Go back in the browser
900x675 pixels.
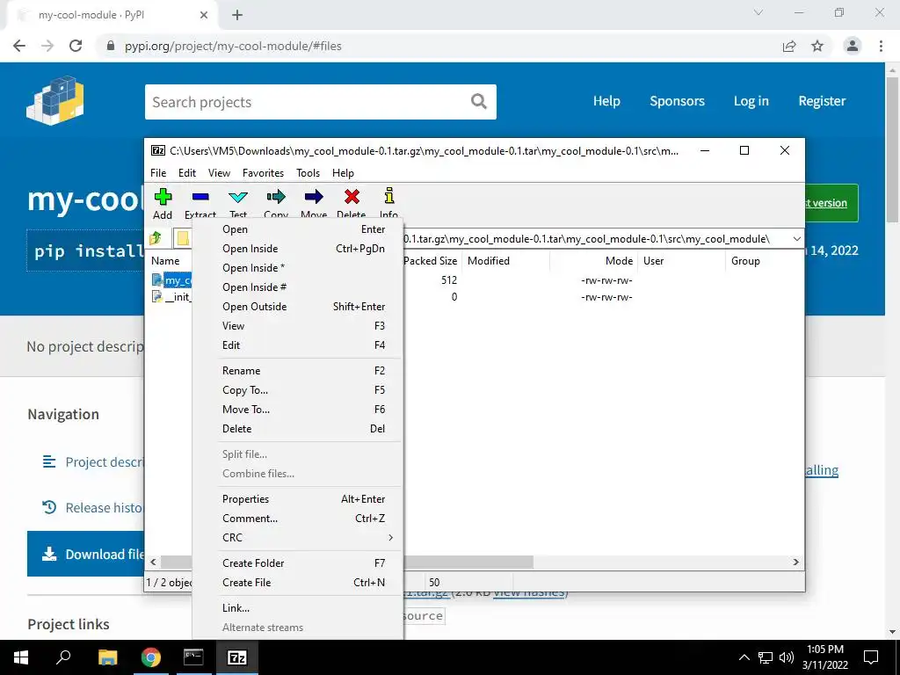[19, 46]
